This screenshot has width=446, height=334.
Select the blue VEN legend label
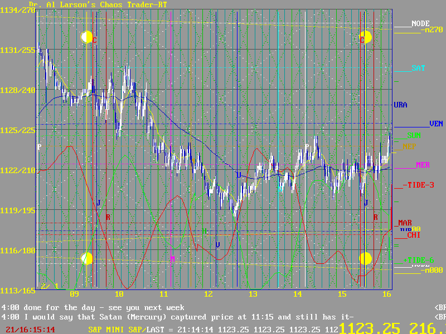click(x=435, y=124)
